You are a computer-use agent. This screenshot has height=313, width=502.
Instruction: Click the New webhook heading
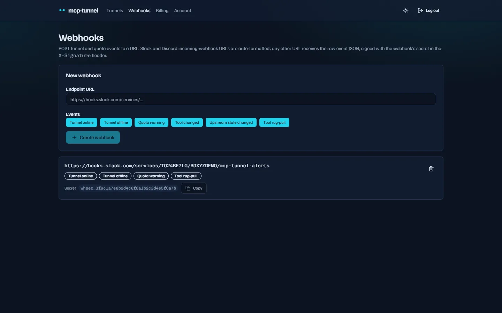[x=83, y=75]
